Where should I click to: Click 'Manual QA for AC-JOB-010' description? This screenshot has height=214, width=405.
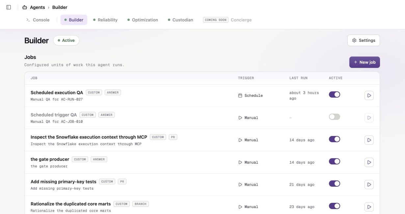click(57, 121)
